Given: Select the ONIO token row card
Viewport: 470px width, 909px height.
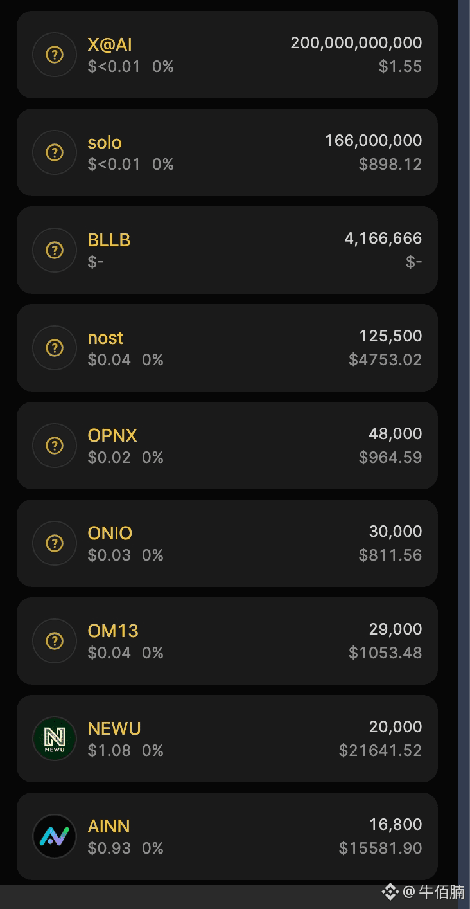Looking at the screenshot, I should 227,543.
